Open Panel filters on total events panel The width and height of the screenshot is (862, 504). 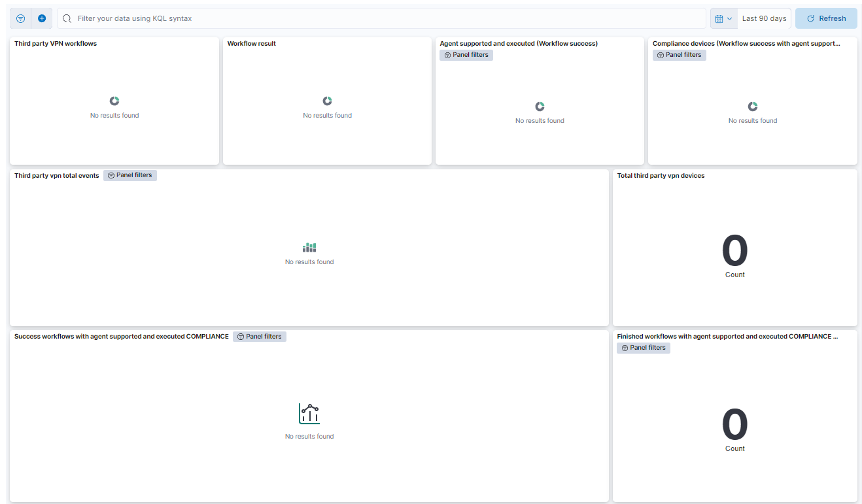pyautogui.click(x=130, y=175)
